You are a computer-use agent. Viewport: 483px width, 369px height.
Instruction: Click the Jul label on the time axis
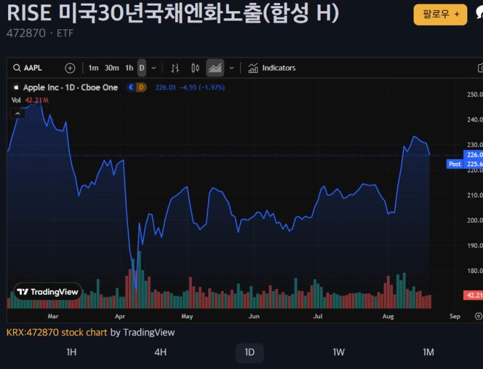(318, 316)
